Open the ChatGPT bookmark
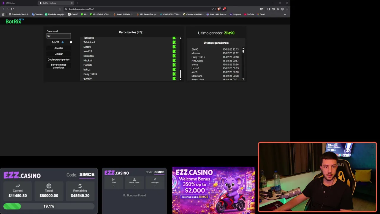 click(x=73, y=14)
